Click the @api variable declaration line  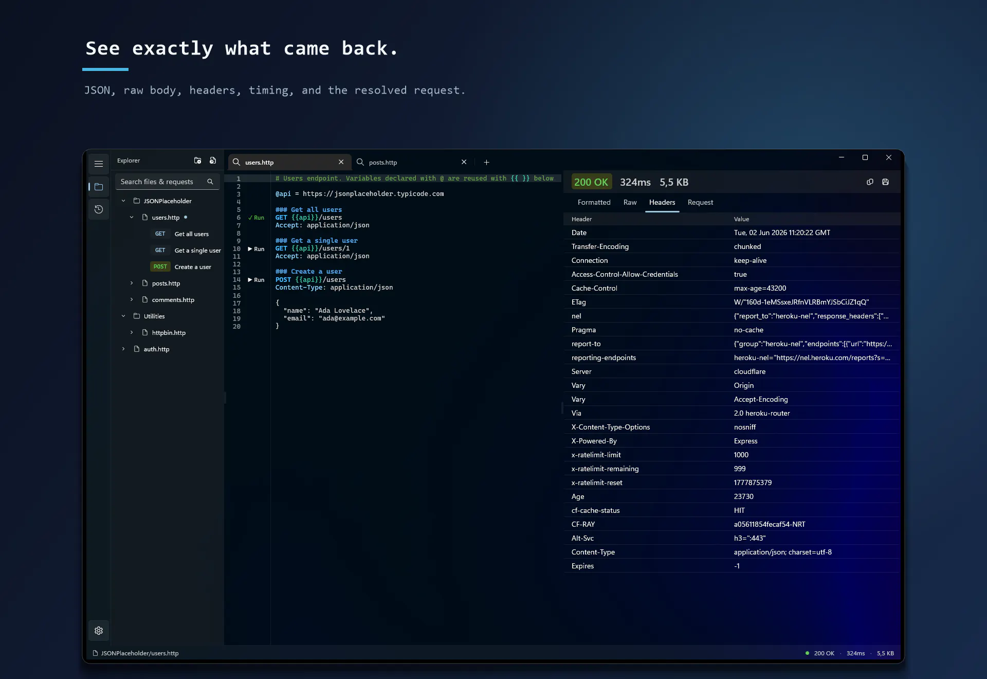(359, 194)
